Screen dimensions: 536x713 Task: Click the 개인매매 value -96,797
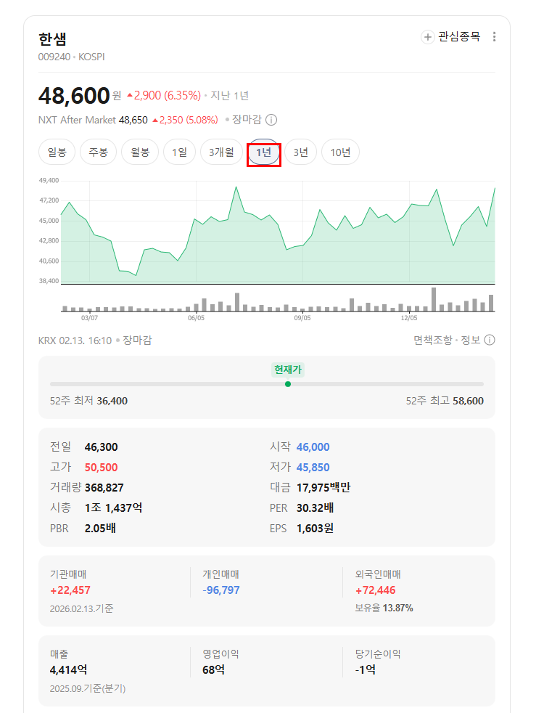pyautogui.click(x=221, y=590)
